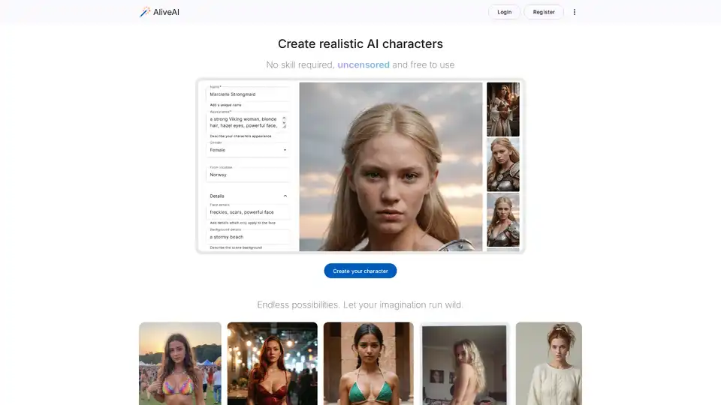Open the white sweater gallery image

(548, 363)
